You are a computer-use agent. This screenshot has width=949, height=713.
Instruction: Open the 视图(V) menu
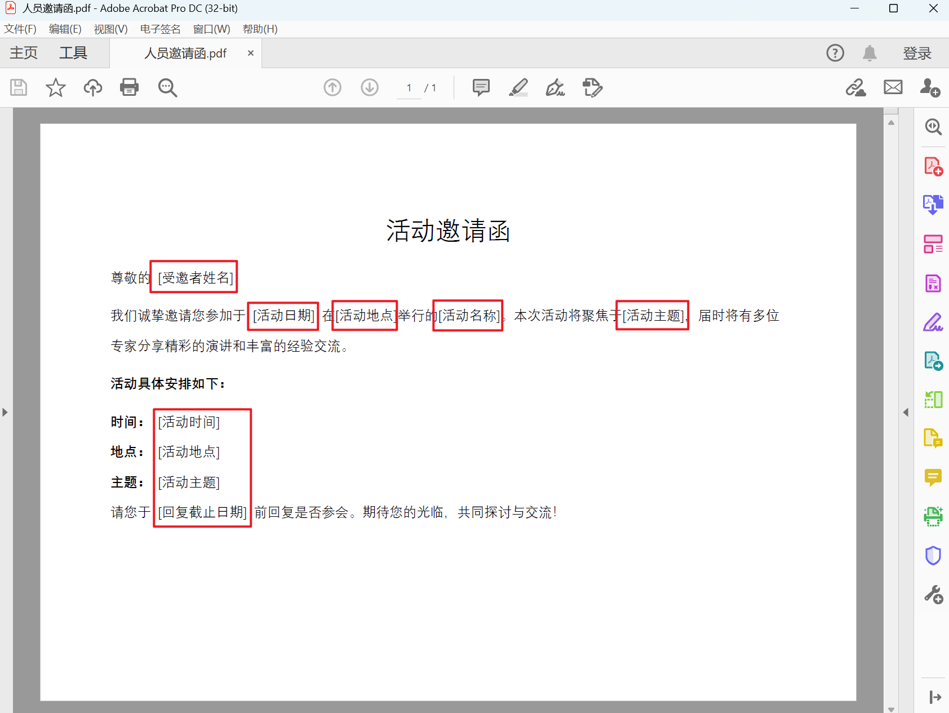[x=110, y=29]
